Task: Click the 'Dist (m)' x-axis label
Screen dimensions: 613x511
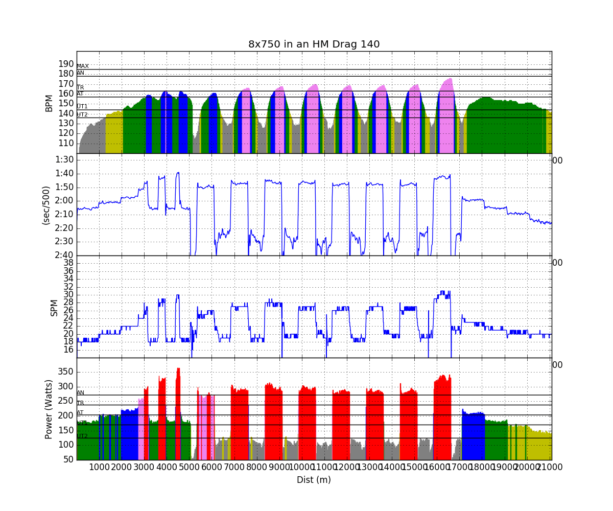Action: click(x=314, y=480)
